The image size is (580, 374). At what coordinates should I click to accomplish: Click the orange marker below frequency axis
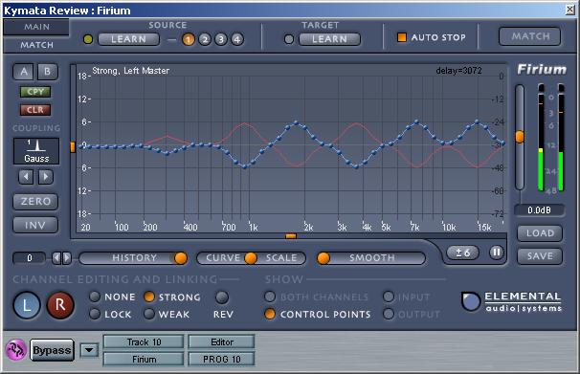point(291,235)
